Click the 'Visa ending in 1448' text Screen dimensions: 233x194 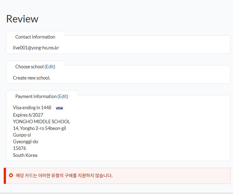coord(32,108)
